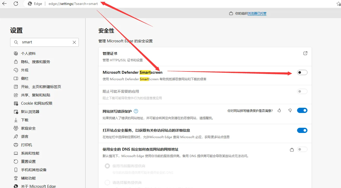This screenshot has width=341, height=188.
Task: Open 开始、主页和新建标签页 section
Action: click(41, 87)
